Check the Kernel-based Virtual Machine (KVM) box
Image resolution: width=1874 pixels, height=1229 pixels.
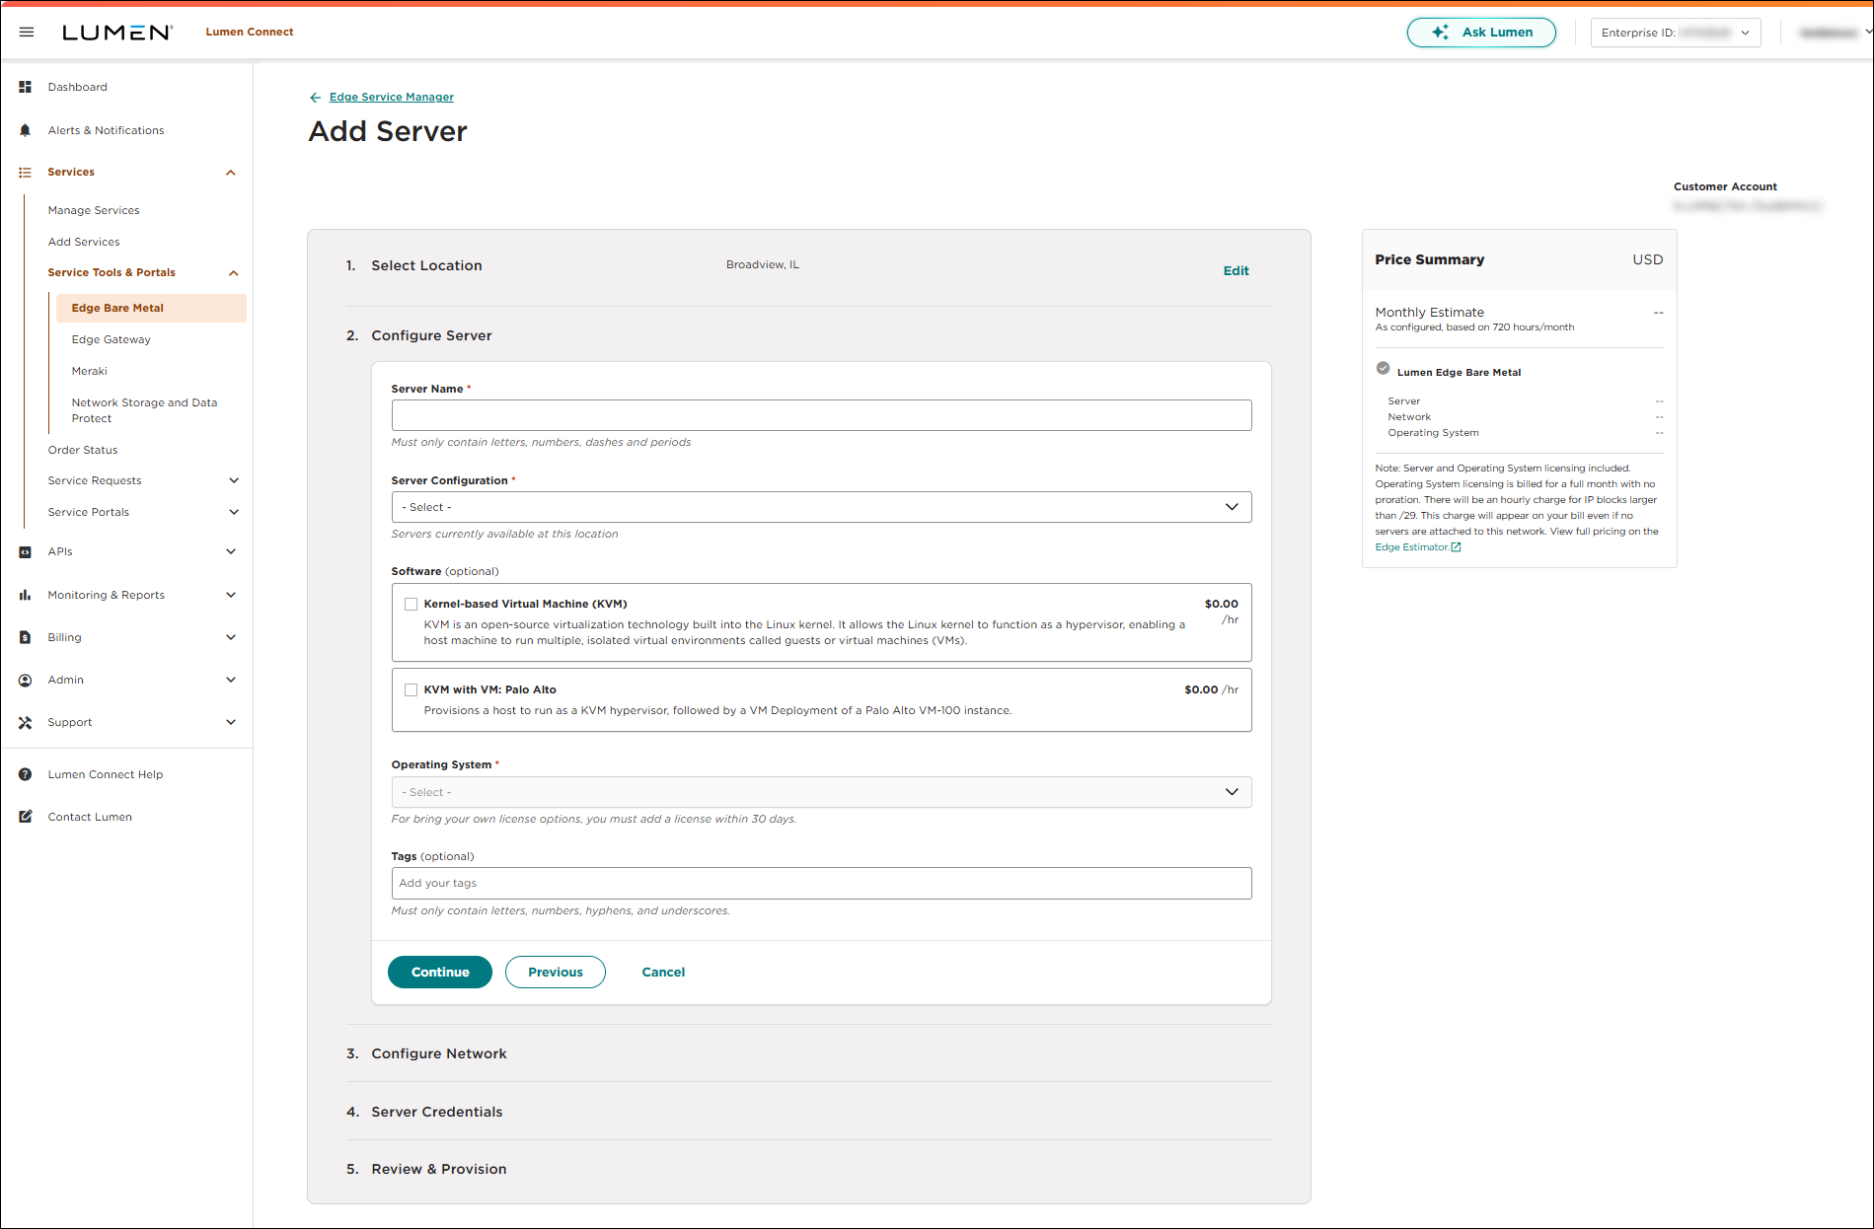[411, 604]
